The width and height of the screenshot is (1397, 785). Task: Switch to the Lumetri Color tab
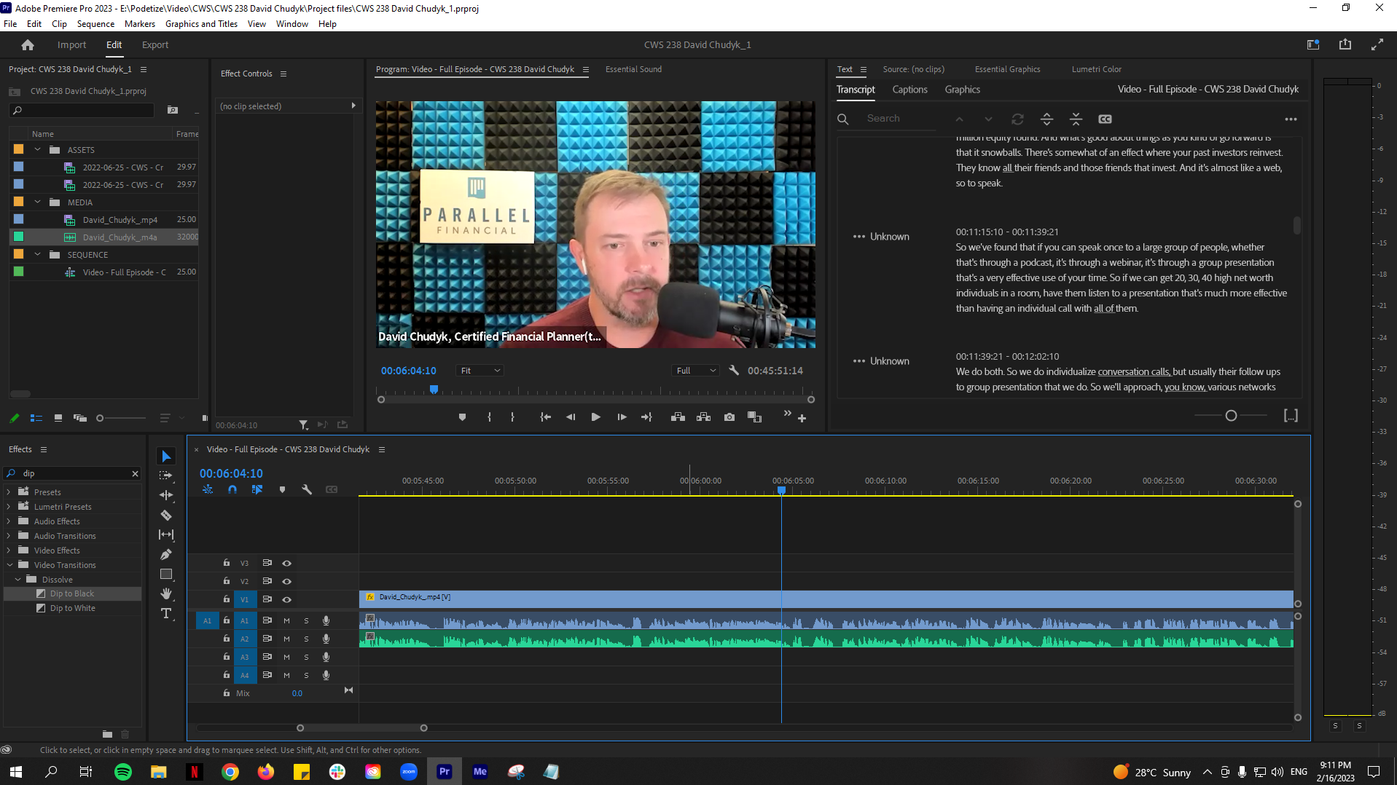1096,69
